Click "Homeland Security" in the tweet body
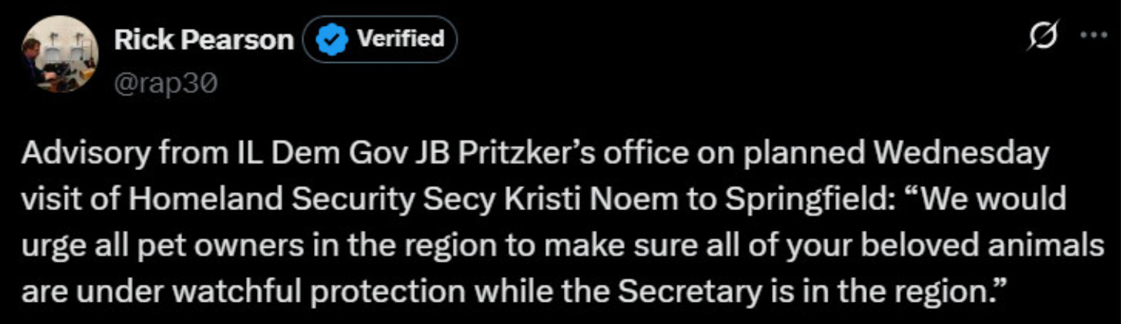The image size is (1121, 324). tap(271, 199)
